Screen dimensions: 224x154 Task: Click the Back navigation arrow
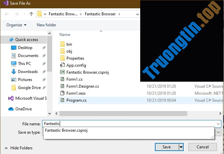point(7,14)
